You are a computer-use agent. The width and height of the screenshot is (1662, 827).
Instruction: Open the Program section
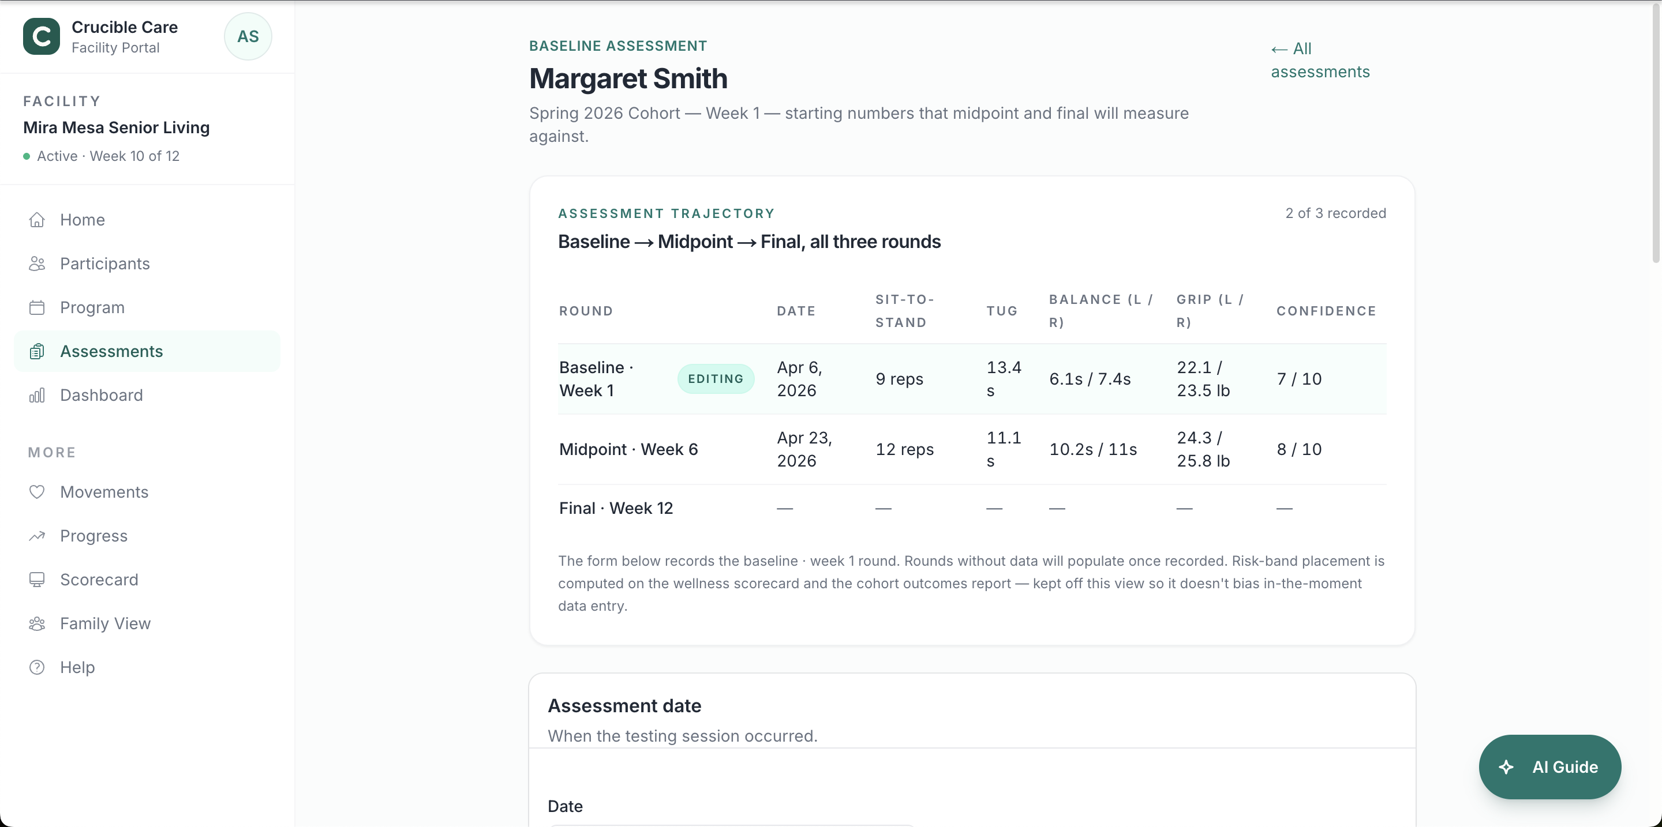[147, 307]
